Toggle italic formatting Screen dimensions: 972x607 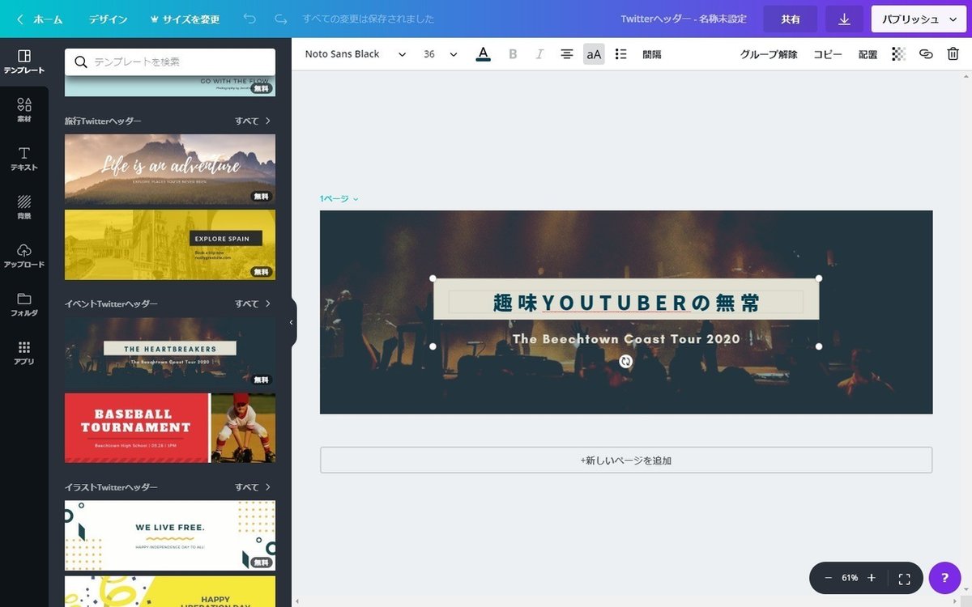click(x=539, y=54)
